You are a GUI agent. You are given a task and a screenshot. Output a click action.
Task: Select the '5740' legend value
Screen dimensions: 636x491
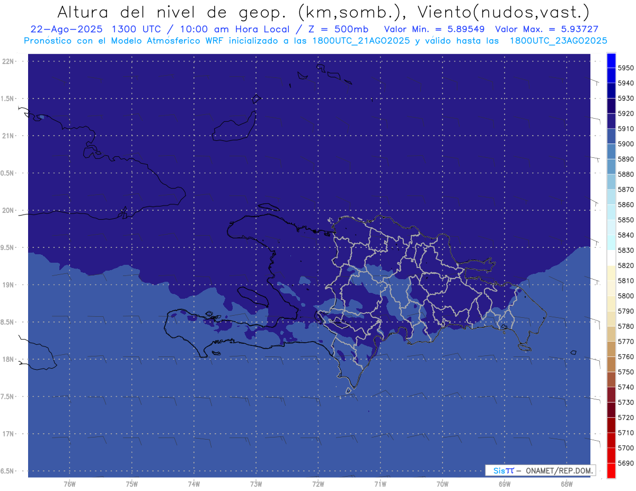coord(626,387)
